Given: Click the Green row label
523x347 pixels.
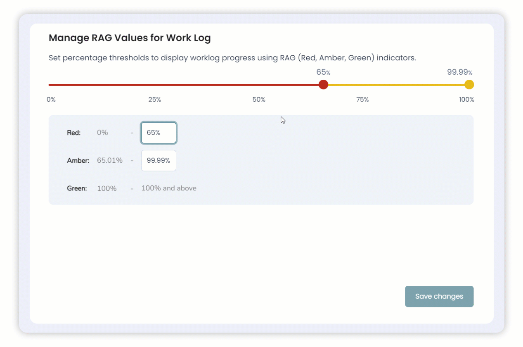Looking at the screenshot, I should coord(77,188).
